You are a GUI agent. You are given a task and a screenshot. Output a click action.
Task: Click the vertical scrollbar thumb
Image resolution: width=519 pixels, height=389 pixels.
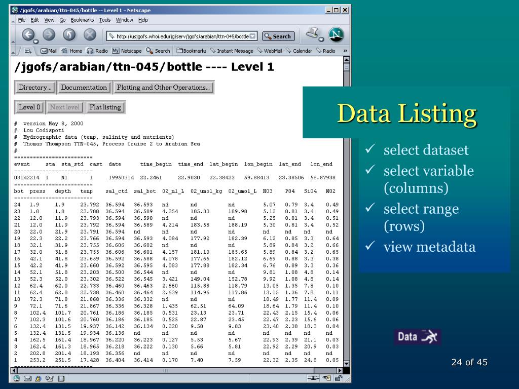[x=347, y=67]
